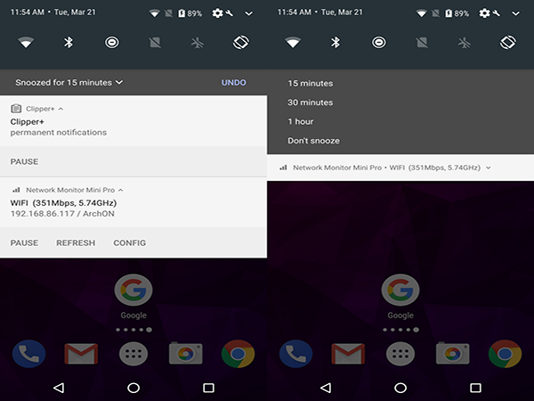534x401 pixels.
Task: Tap battery 89% indicator on left phone
Action: (190, 13)
